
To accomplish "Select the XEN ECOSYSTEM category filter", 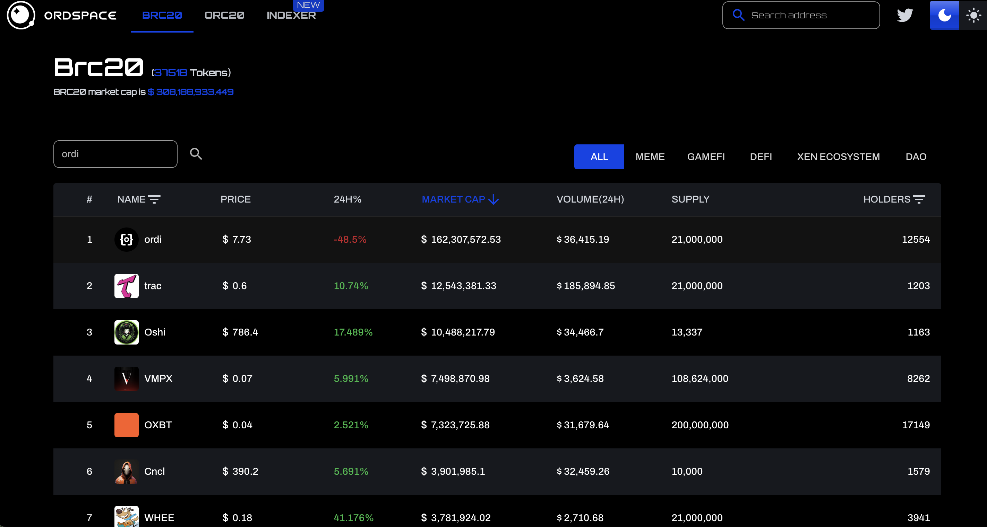I will pos(838,157).
